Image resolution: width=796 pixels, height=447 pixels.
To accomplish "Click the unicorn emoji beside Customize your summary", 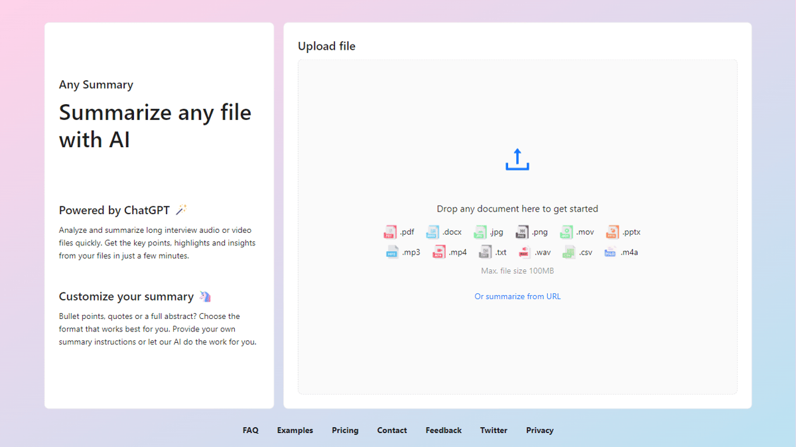I will 205,296.
